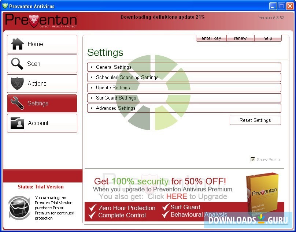The height and width of the screenshot is (232, 296).
Task: Click Complete Control feature text
Action: (x=122, y=215)
